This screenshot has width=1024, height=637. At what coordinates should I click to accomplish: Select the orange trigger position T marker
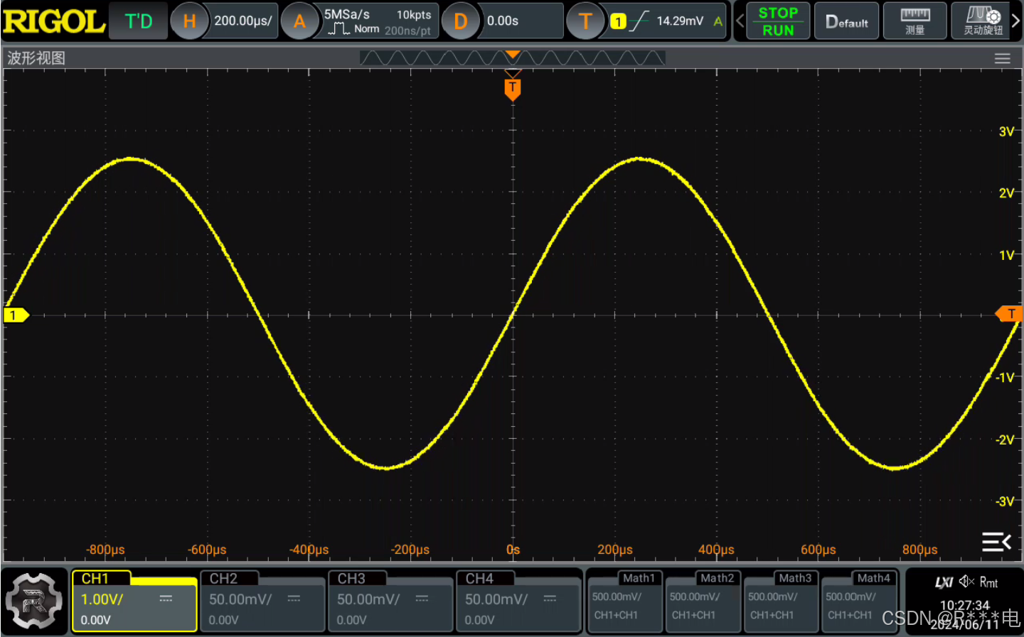(x=513, y=89)
